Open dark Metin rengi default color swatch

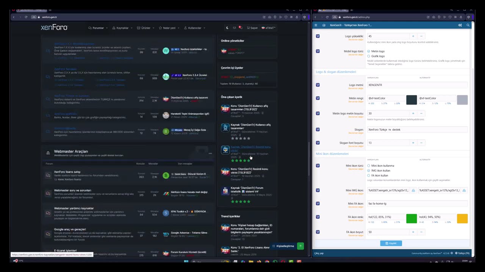pos(411,100)
